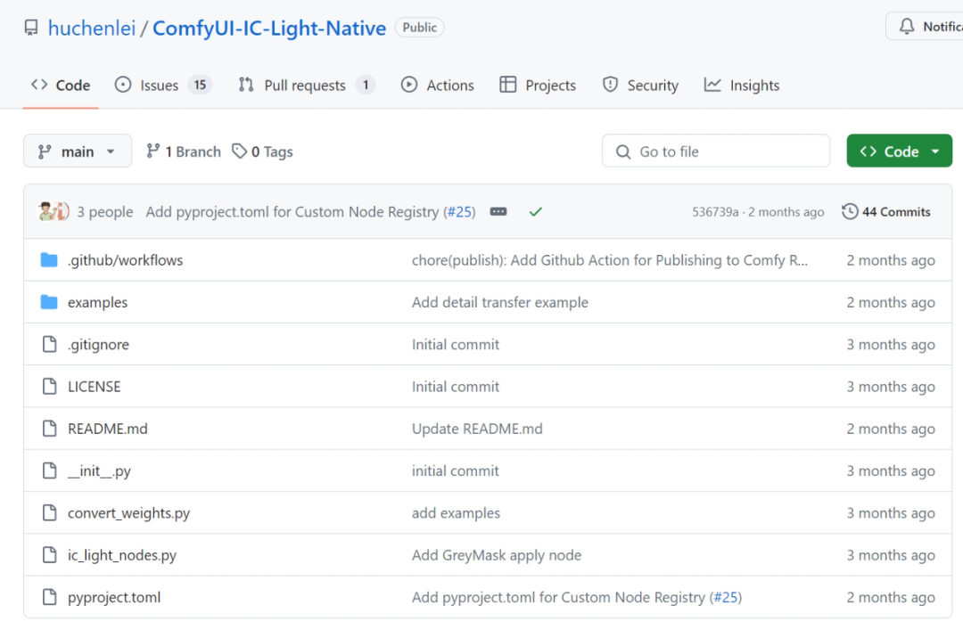Open chore(publish) commit message link
Screen dimensions: 963x630
(610, 260)
